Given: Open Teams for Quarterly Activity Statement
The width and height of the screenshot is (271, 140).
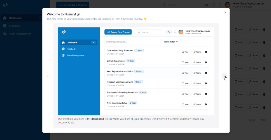Looking at the screenshot, I should point(197,52).
